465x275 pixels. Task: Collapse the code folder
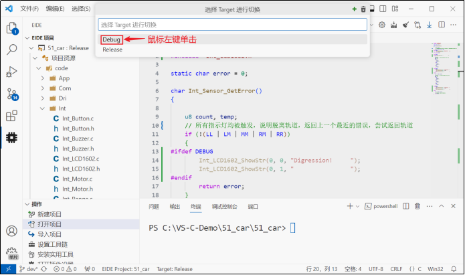tap(39, 68)
